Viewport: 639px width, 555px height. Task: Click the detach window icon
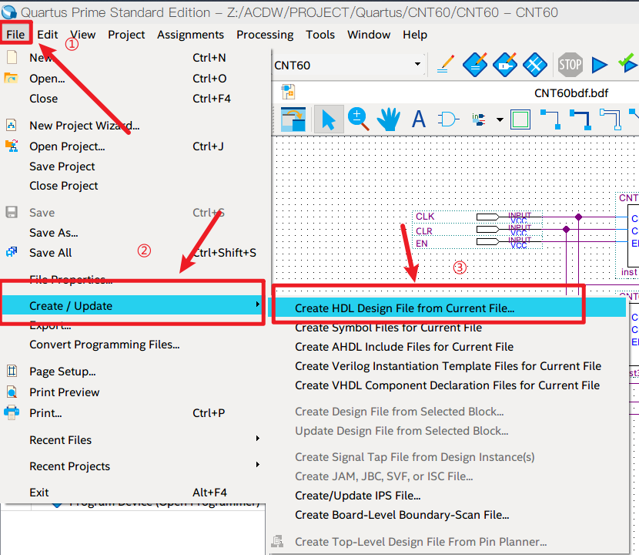[293, 119]
